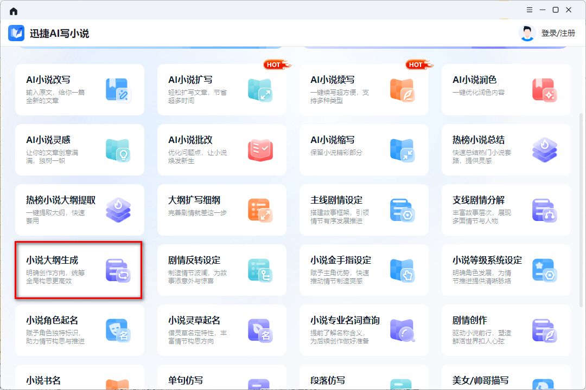Click the 小说等级系统设定 star gear icon
The height and width of the screenshot is (390, 586).
coord(545,270)
